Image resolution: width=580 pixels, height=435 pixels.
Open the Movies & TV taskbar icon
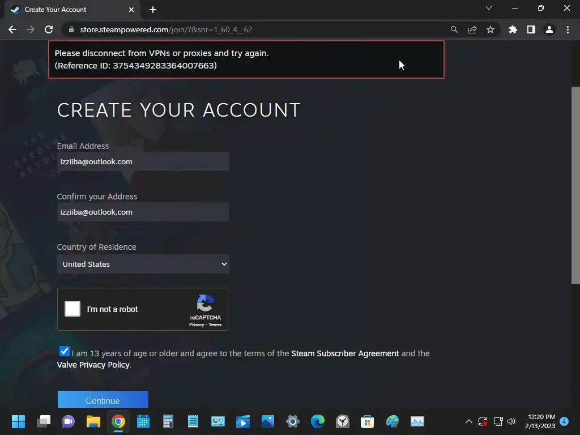pos(243,421)
